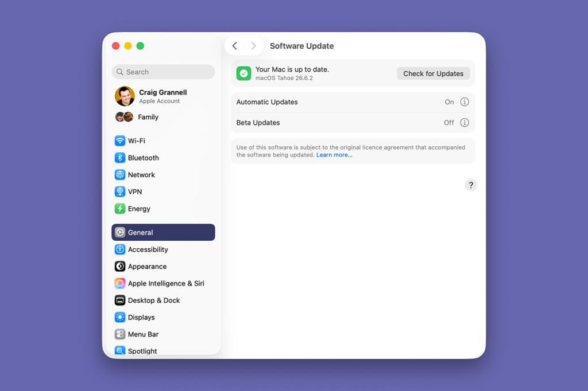Open Spotlight settings label
588x391 pixels.
click(x=142, y=351)
